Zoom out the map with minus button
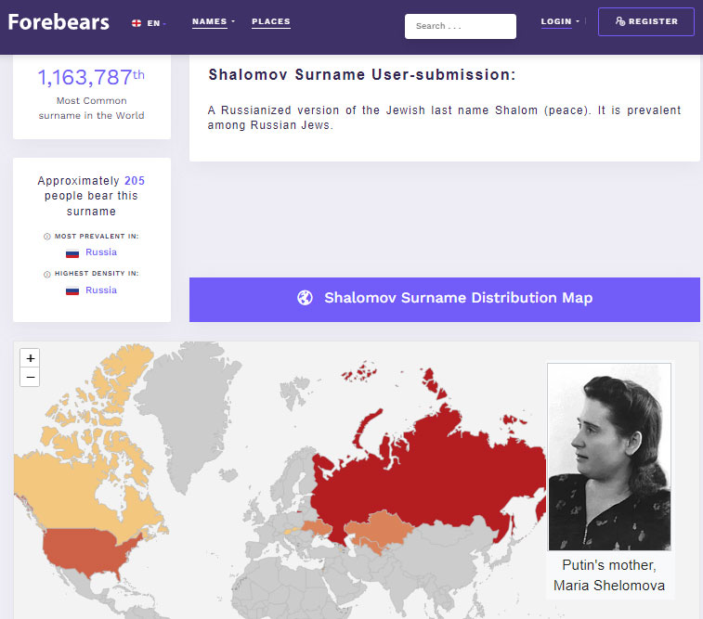This screenshot has width=703, height=619. tap(30, 377)
